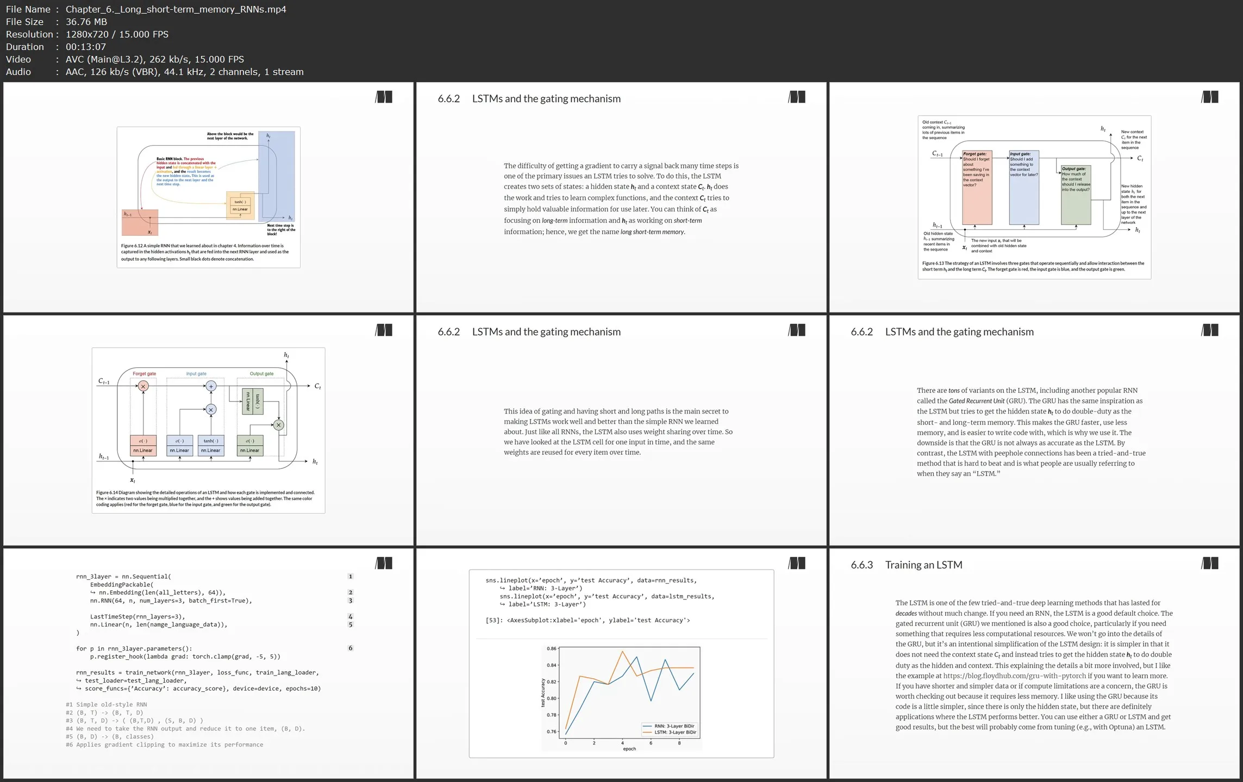The width and height of the screenshot is (1243, 782).
Task: Click the '6.6.2' heading above 'The difficulty of getting a gradient'
Action: 529,99
